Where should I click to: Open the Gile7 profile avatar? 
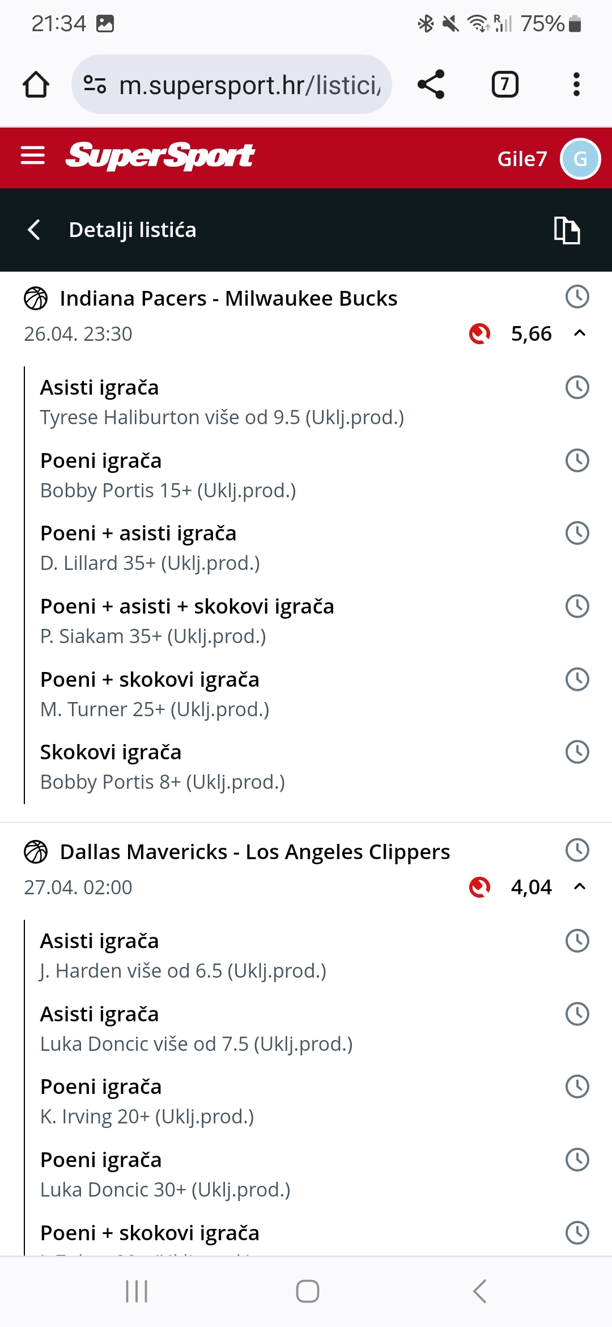580,159
